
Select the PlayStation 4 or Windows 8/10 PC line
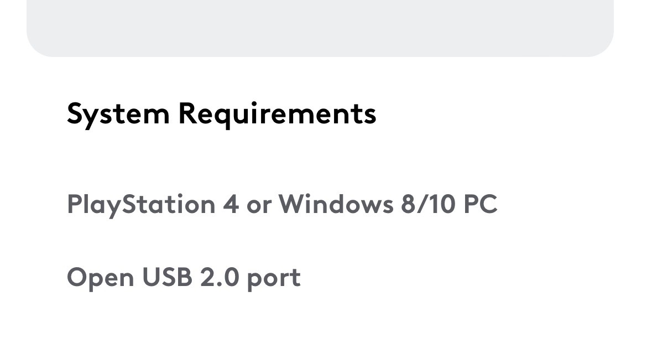point(282,204)
